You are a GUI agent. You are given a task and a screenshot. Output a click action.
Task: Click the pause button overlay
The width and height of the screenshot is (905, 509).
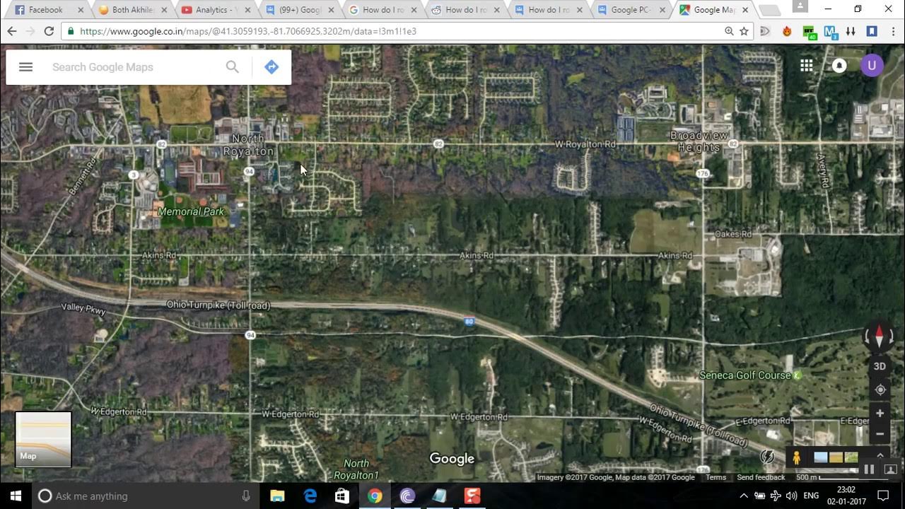click(x=869, y=469)
